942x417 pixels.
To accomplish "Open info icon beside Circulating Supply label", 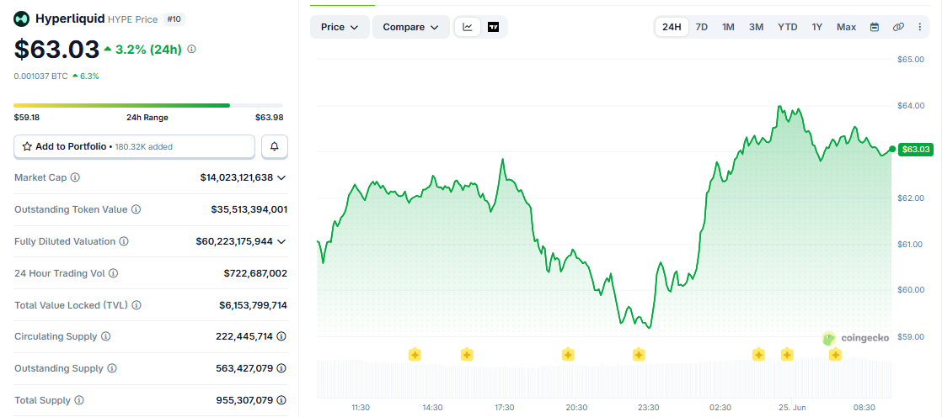I will 105,337.
